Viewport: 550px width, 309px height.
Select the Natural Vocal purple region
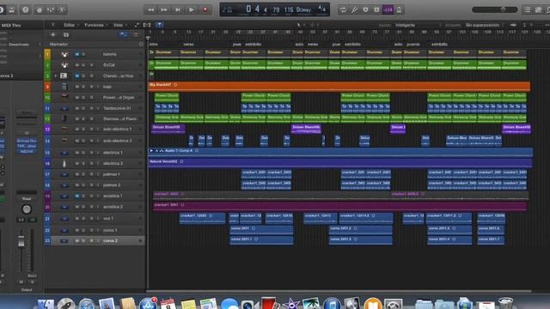(x=340, y=163)
